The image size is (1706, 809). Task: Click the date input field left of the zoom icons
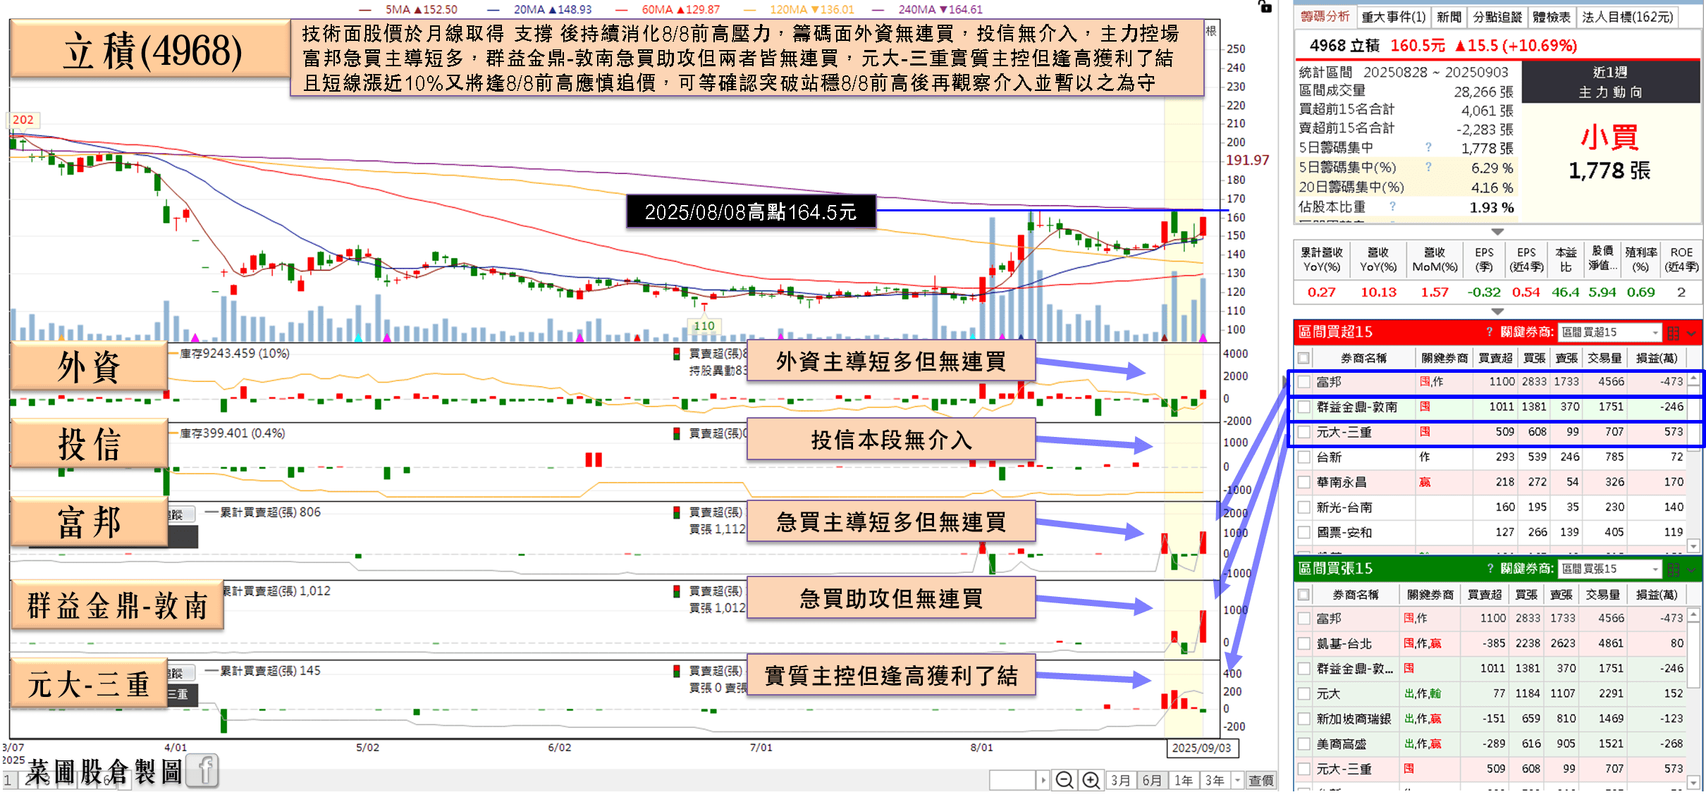[x=1012, y=780]
